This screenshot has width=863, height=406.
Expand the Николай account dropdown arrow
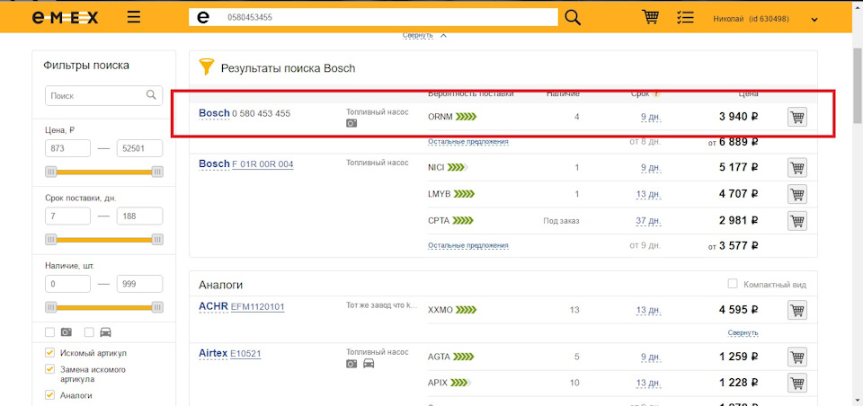coord(814,20)
